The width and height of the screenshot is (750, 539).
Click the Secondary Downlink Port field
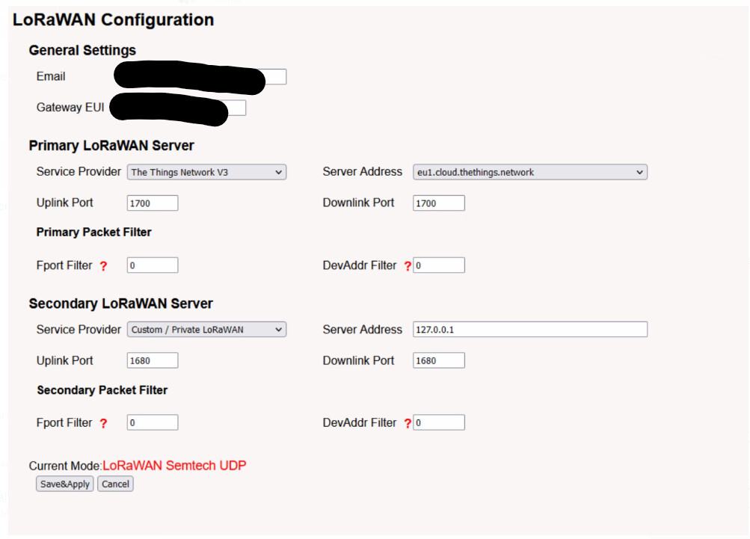pos(438,361)
